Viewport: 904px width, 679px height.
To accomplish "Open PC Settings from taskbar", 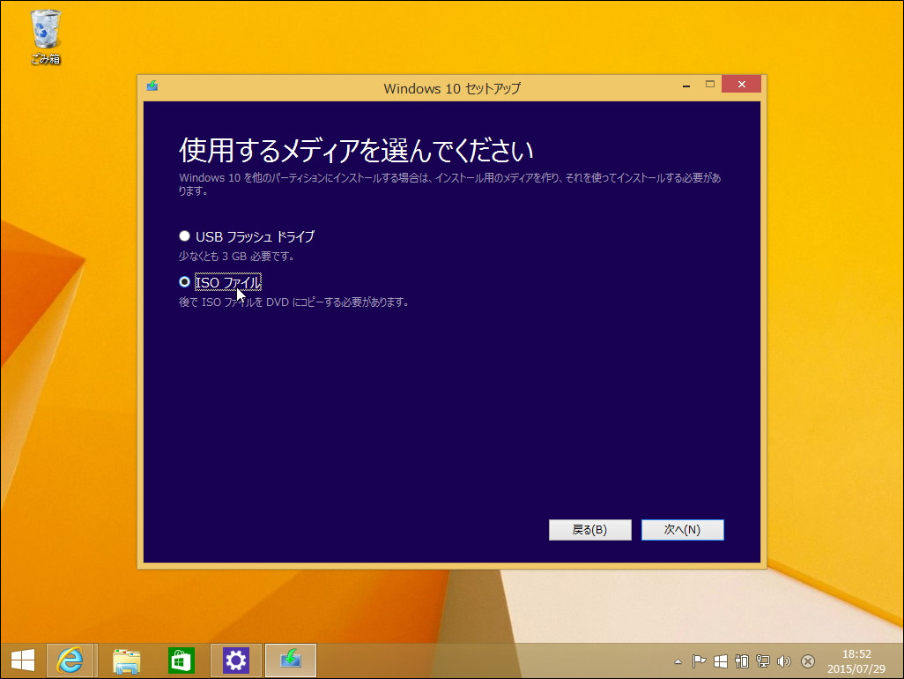I will pyautogui.click(x=235, y=660).
